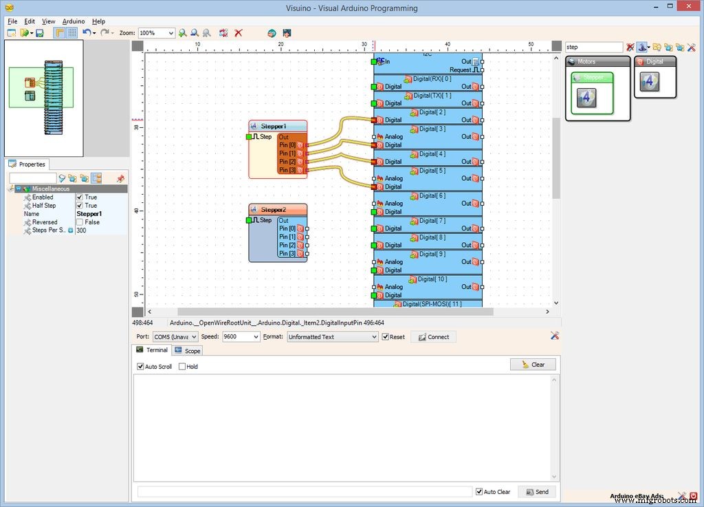
Task: Switch to the Scope tab
Action: [x=187, y=350]
